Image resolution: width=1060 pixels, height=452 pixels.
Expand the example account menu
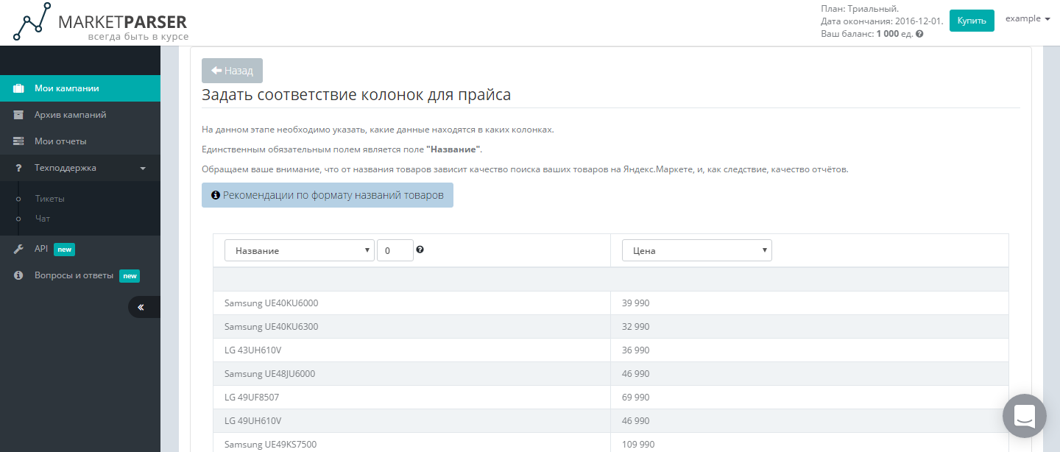coord(1028,18)
